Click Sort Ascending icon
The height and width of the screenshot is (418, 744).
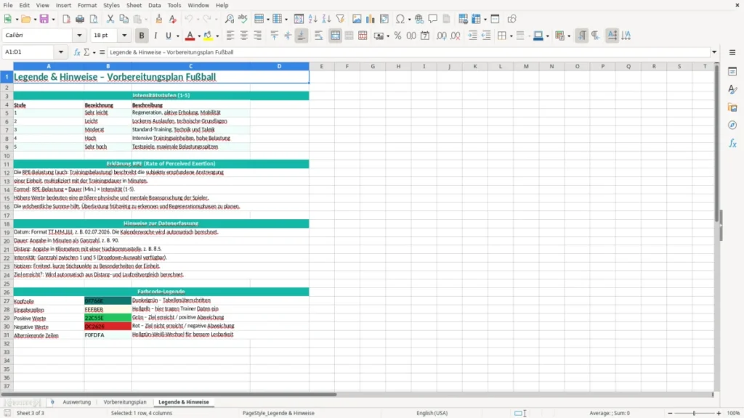[312, 19]
